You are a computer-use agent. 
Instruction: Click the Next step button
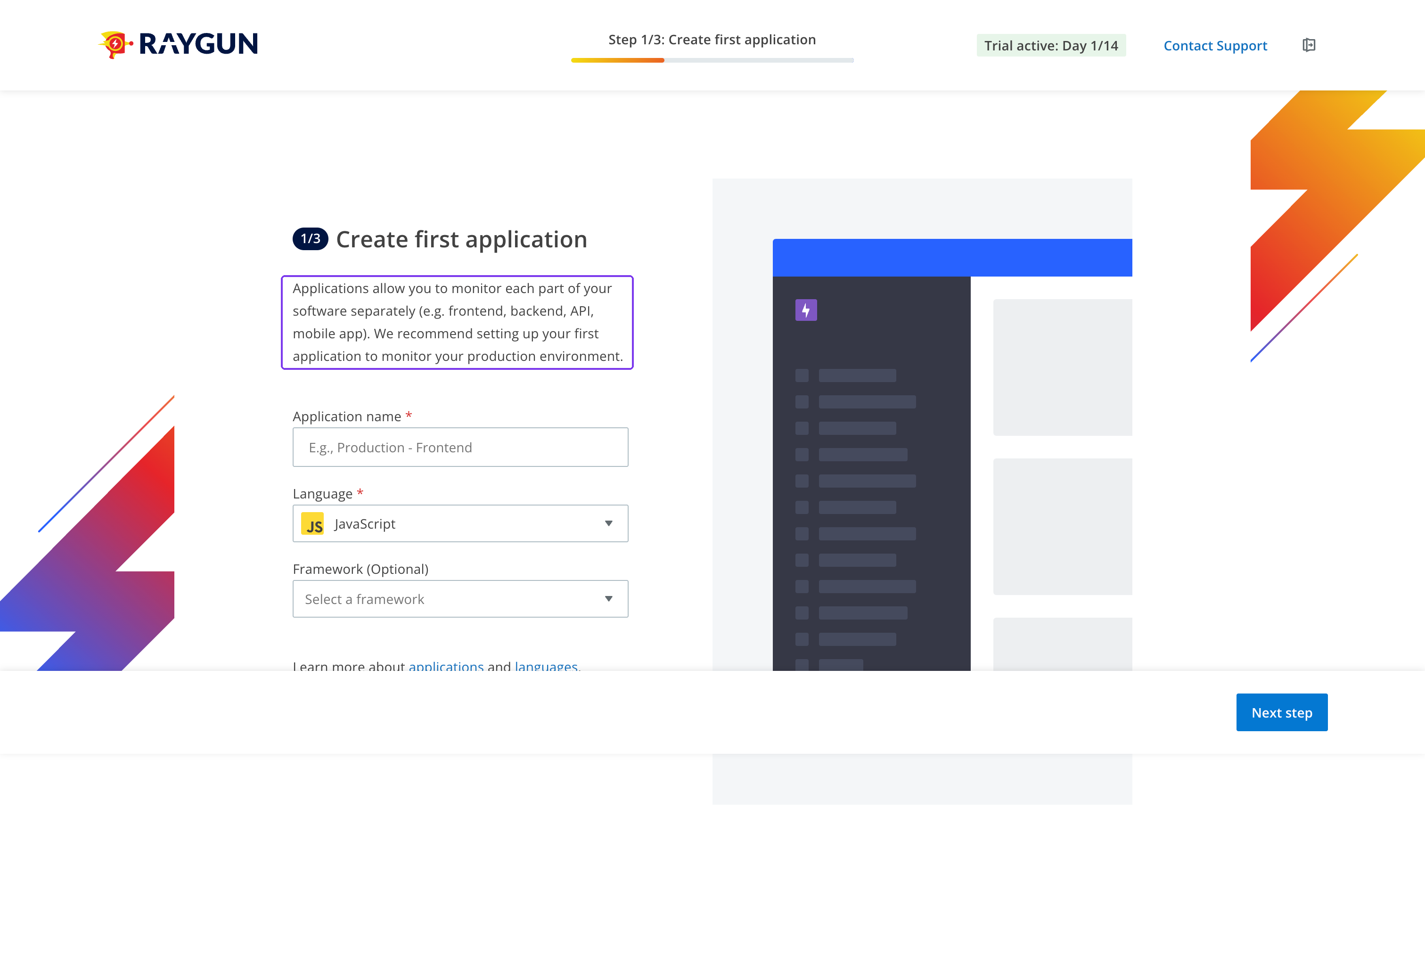coord(1282,712)
